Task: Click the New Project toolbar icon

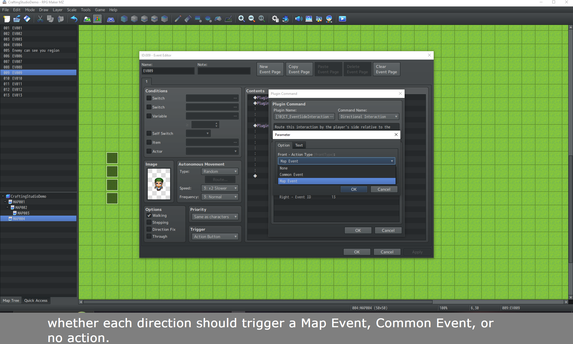Action: (x=7, y=19)
